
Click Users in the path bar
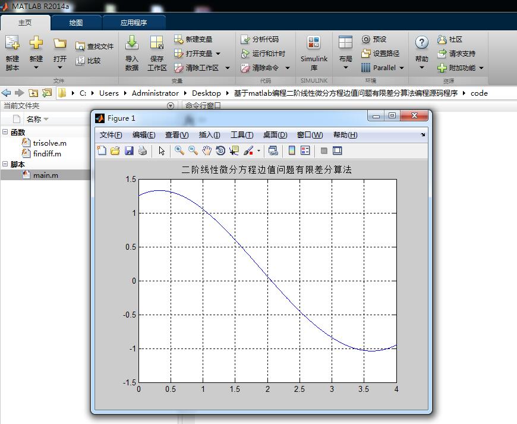pos(109,93)
